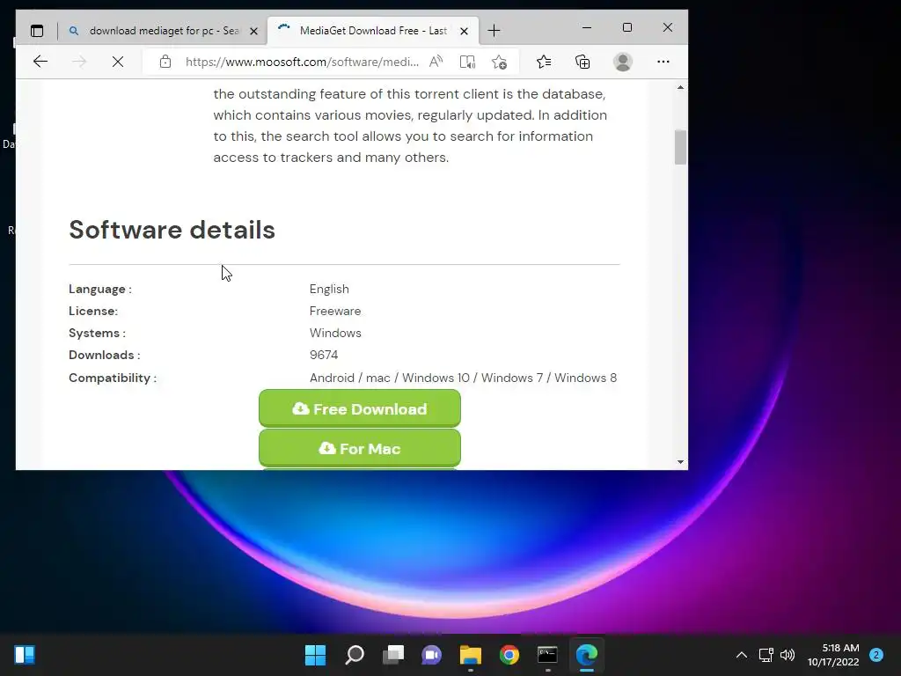Click the 'Compatibility :' label
The image size is (901, 676).
(x=113, y=378)
